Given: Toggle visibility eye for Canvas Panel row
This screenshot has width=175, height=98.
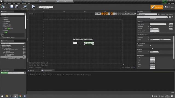Looking at the screenshot, I should coord(25,47).
